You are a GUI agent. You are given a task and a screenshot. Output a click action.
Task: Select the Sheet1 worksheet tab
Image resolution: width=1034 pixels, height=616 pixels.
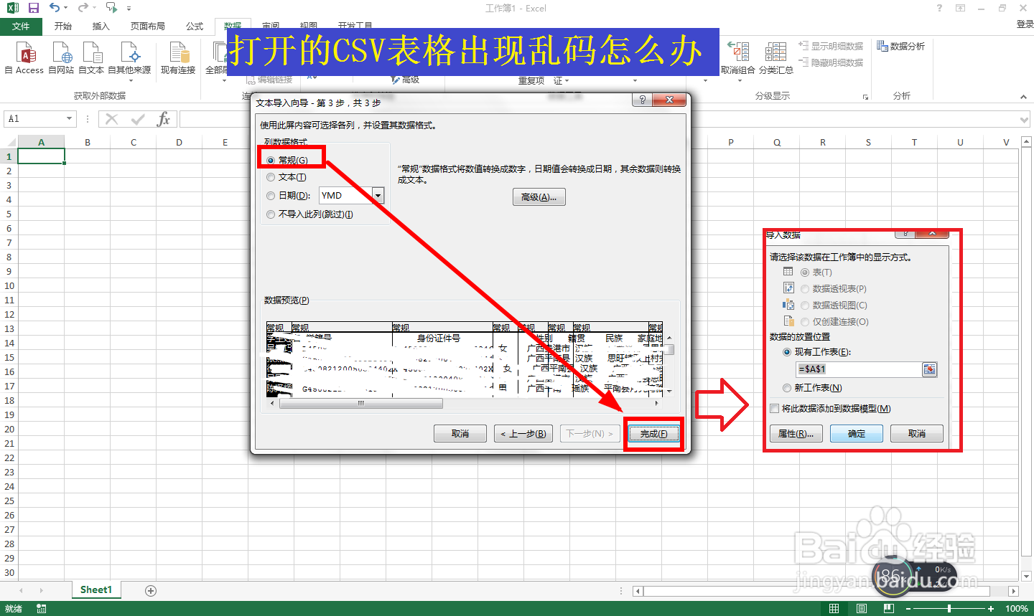(96, 589)
